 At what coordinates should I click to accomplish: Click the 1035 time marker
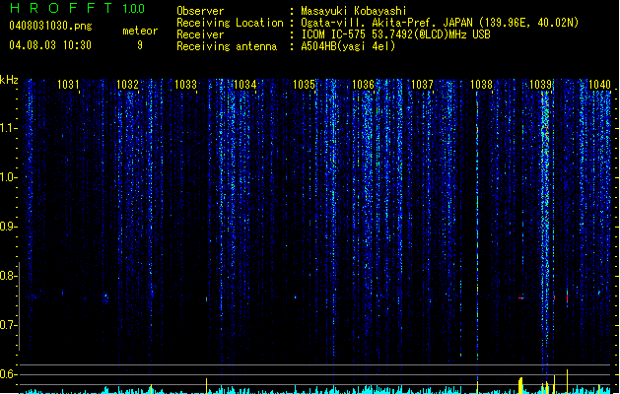coord(304,85)
